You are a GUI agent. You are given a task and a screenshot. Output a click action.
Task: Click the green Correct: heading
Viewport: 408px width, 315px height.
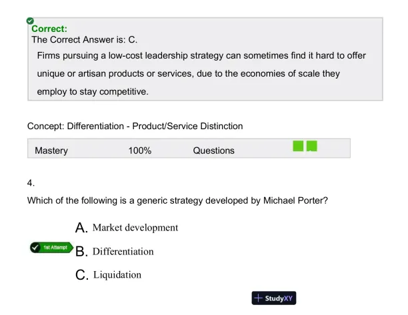[49, 29]
